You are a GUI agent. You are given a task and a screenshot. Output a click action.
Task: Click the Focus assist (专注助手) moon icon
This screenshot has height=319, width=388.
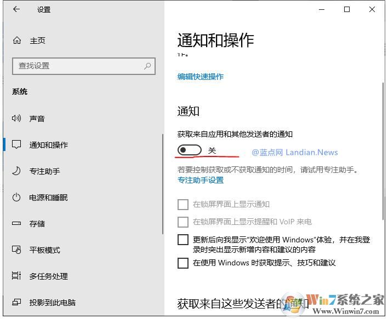point(17,171)
